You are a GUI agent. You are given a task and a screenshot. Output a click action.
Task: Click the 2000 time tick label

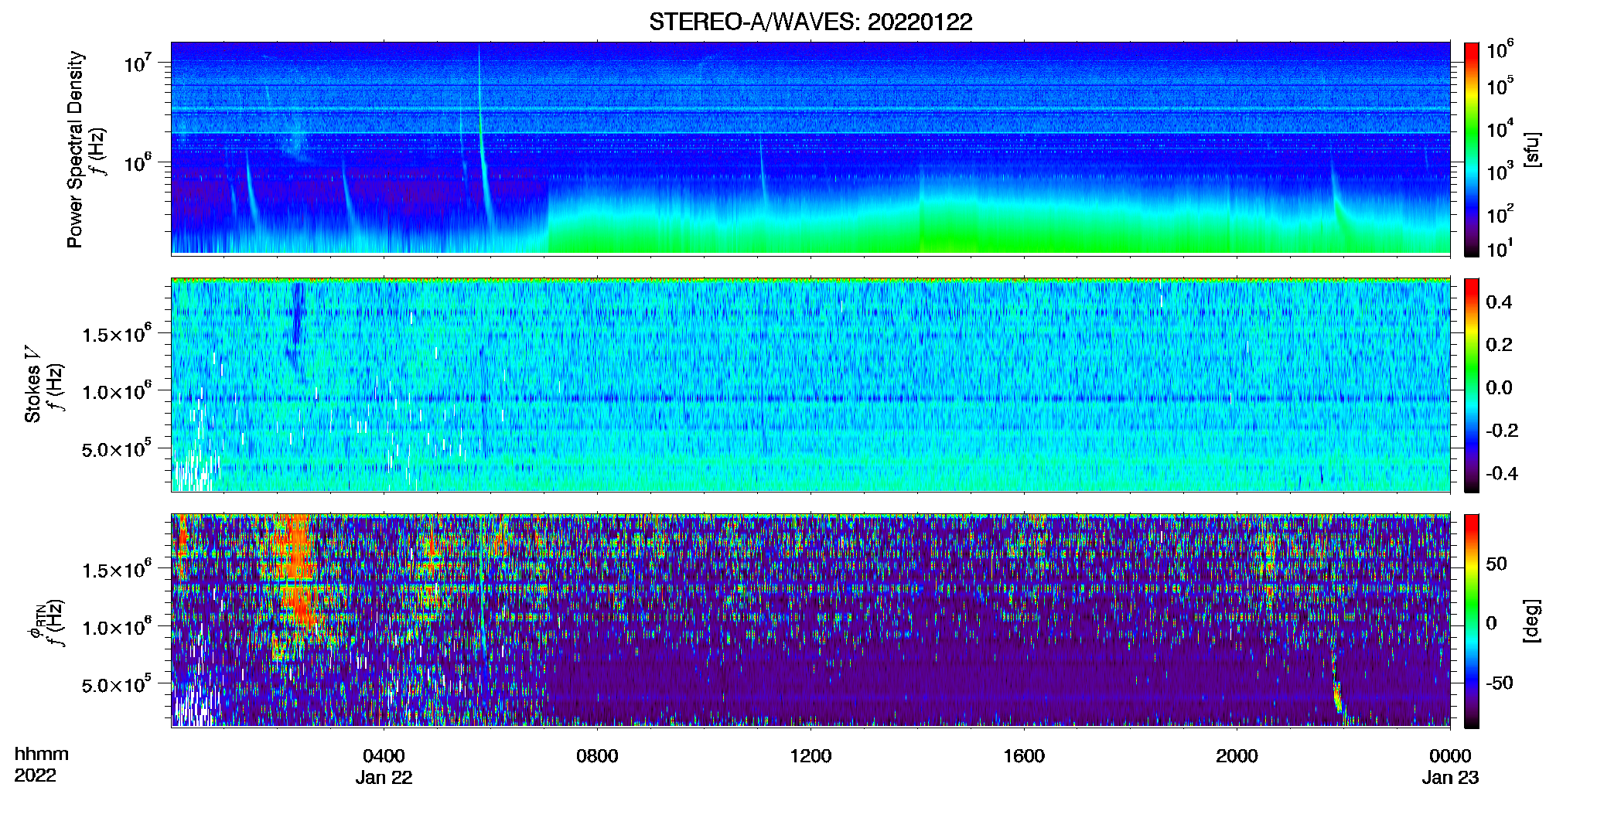[1237, 755]
